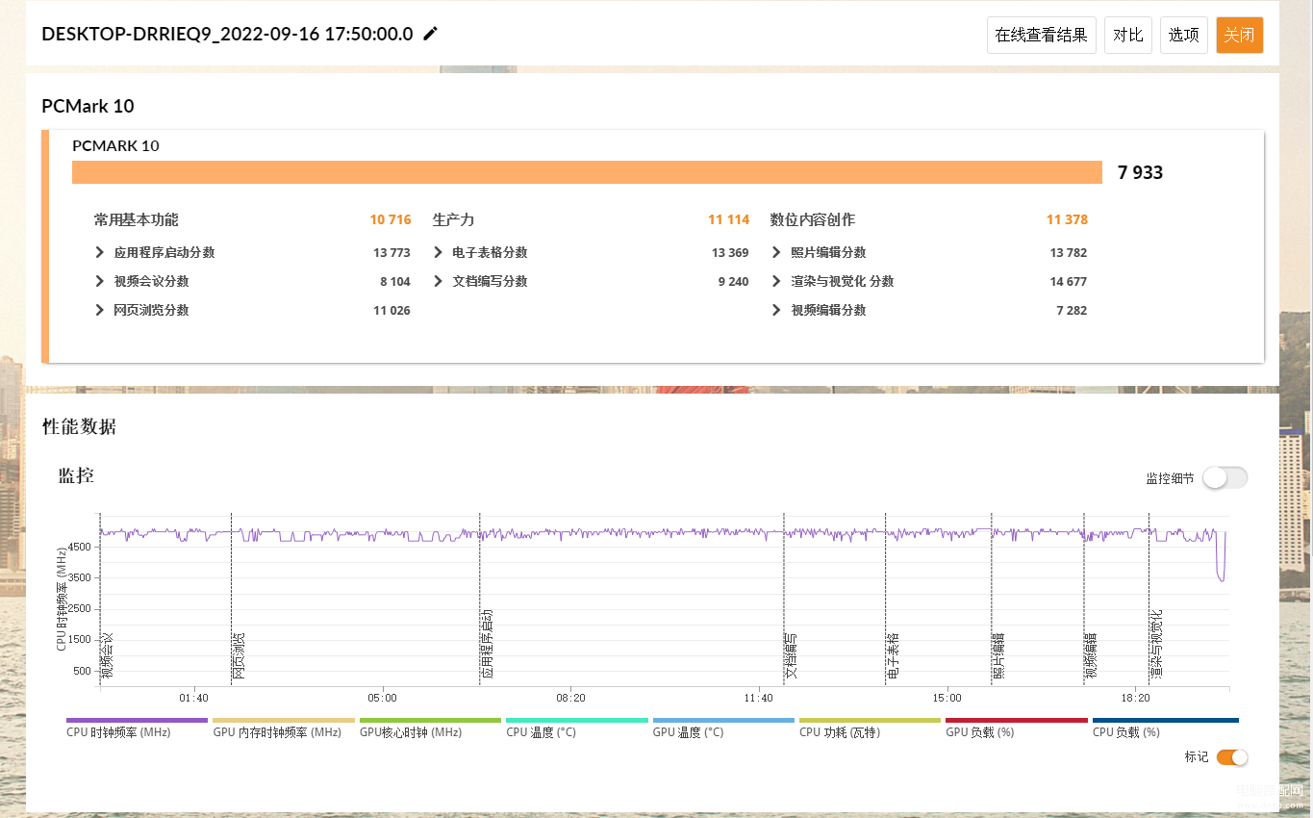Image resolution: width=1313 pixels, height=818 pixels.
Task: Open 在线查看结果 to view results online
Action: pos(1041,35)
